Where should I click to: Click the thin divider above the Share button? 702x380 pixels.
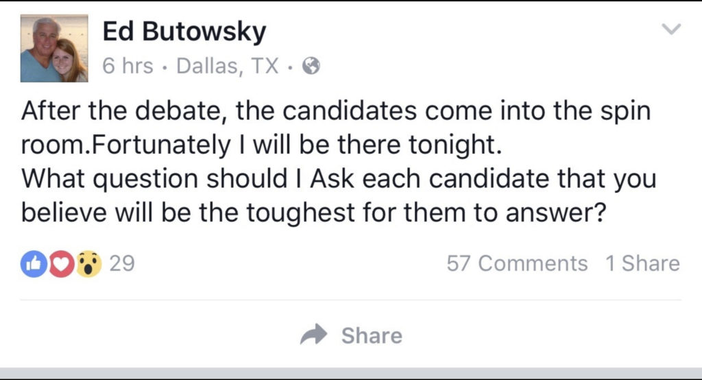(x=351, y=300)
